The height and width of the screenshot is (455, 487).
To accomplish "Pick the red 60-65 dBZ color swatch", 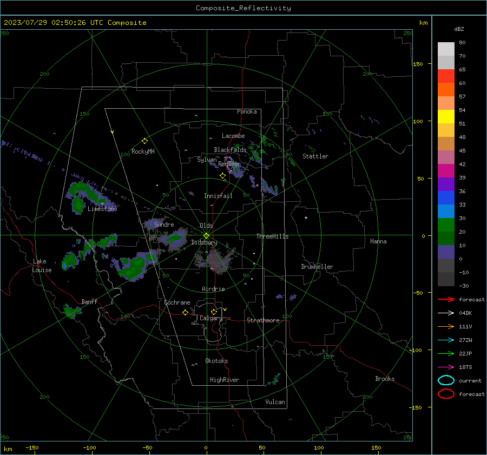I will click(x=446, y=76).
